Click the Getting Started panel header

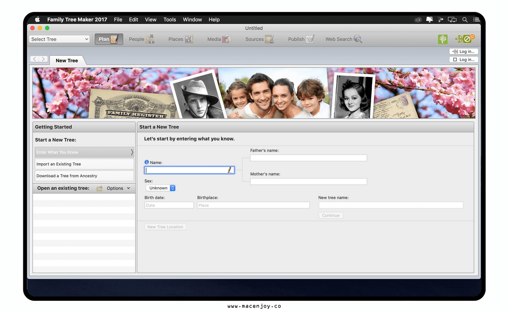pyautogui.click(x=84, y=127)
